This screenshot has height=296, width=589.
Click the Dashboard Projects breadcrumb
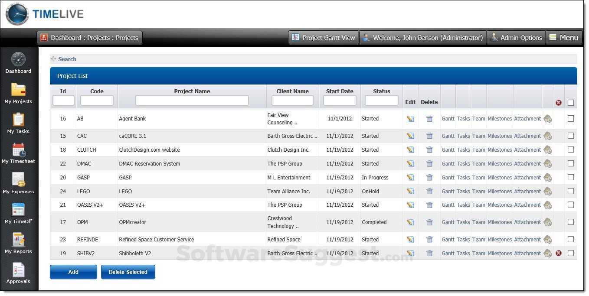tap(90, 37)
